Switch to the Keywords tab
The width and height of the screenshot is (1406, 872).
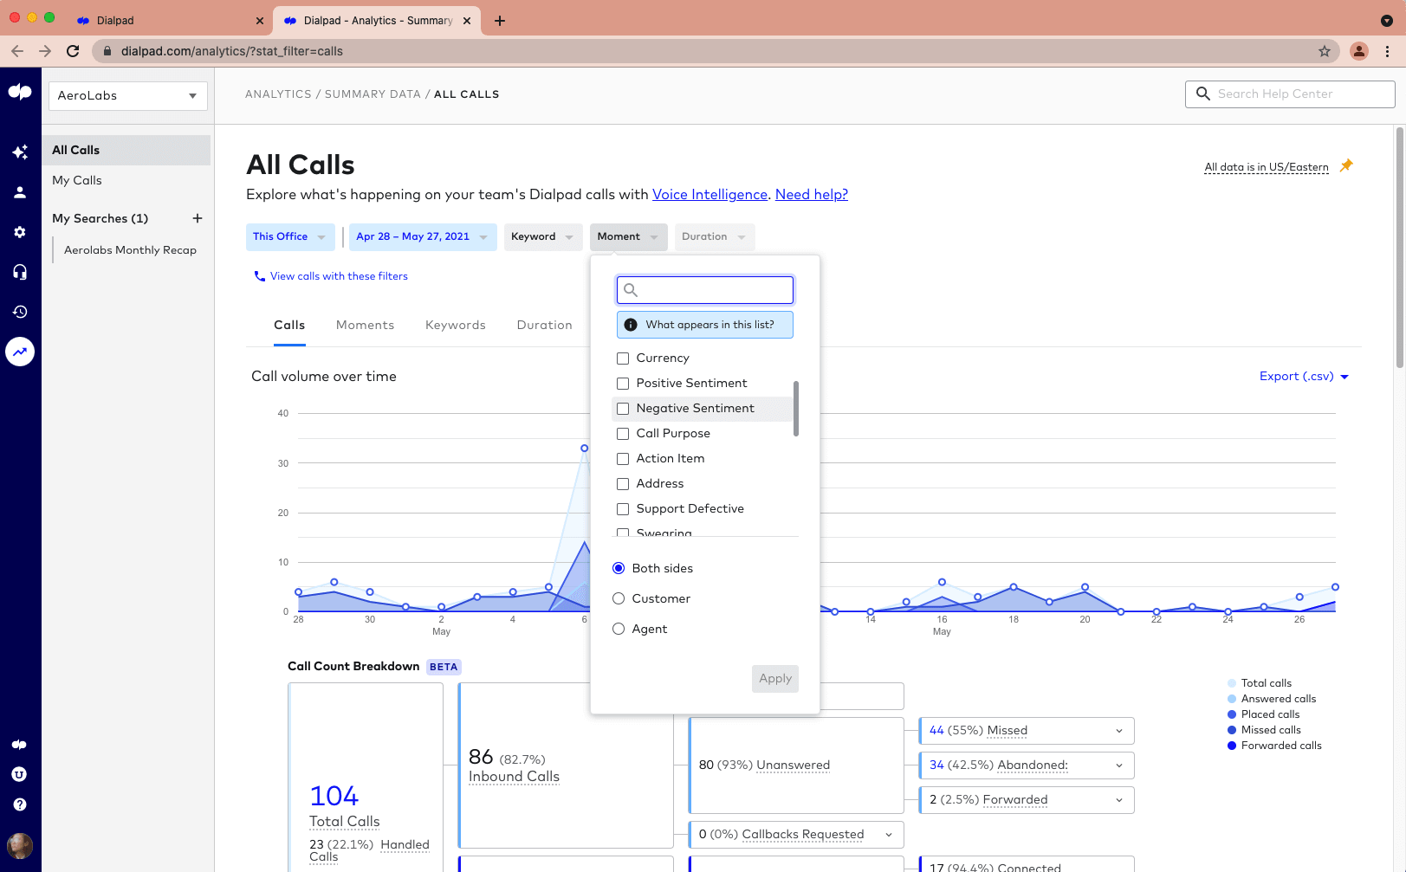(456, 326)
